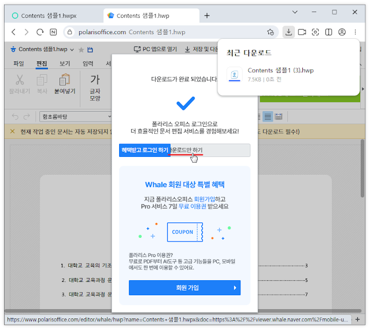Click the vertical document scrollbar
370x330 pixels.
362,168
